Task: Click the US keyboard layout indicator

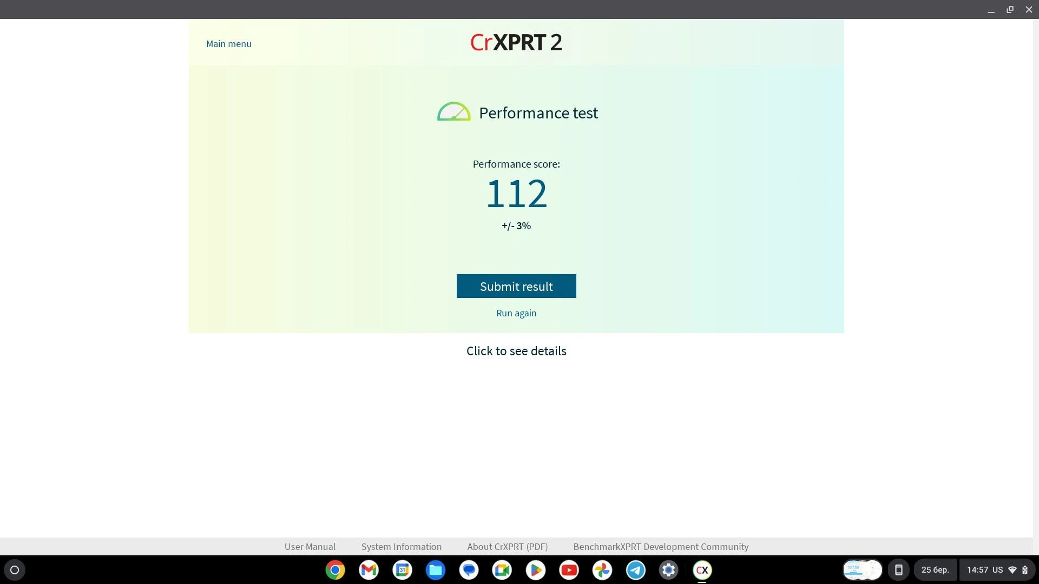Action: pos(997,570)
